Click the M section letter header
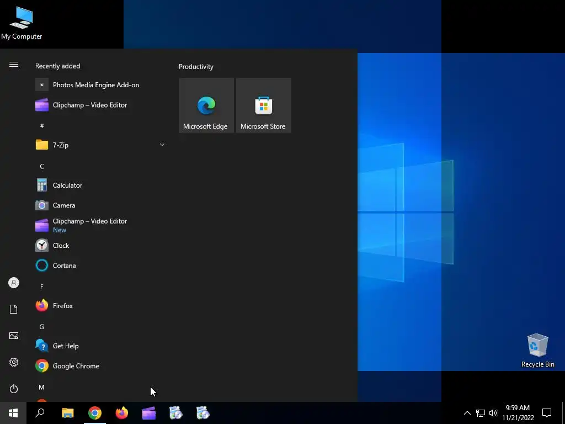Image resolution: width=565 pixels, height=424 pixels. (42, 387)
